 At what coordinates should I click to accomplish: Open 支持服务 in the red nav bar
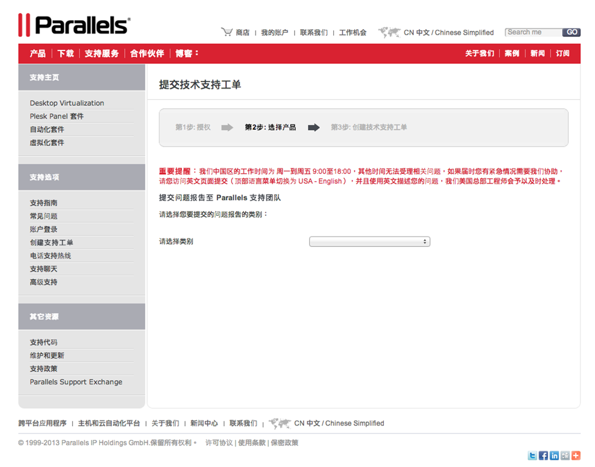coord(102,54)
